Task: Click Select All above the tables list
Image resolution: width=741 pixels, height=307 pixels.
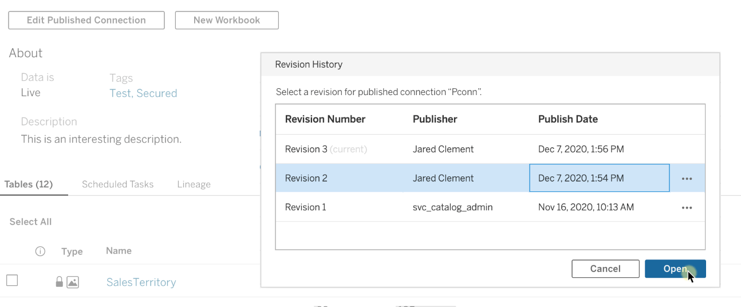Action: pyautogui.click(x=30, y=222)
